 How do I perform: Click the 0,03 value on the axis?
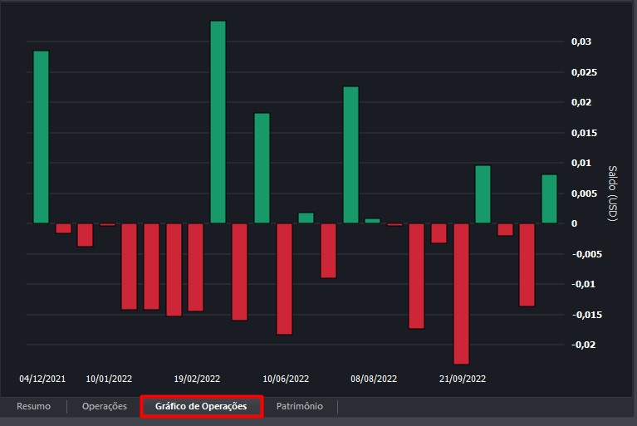pos(581,42)
